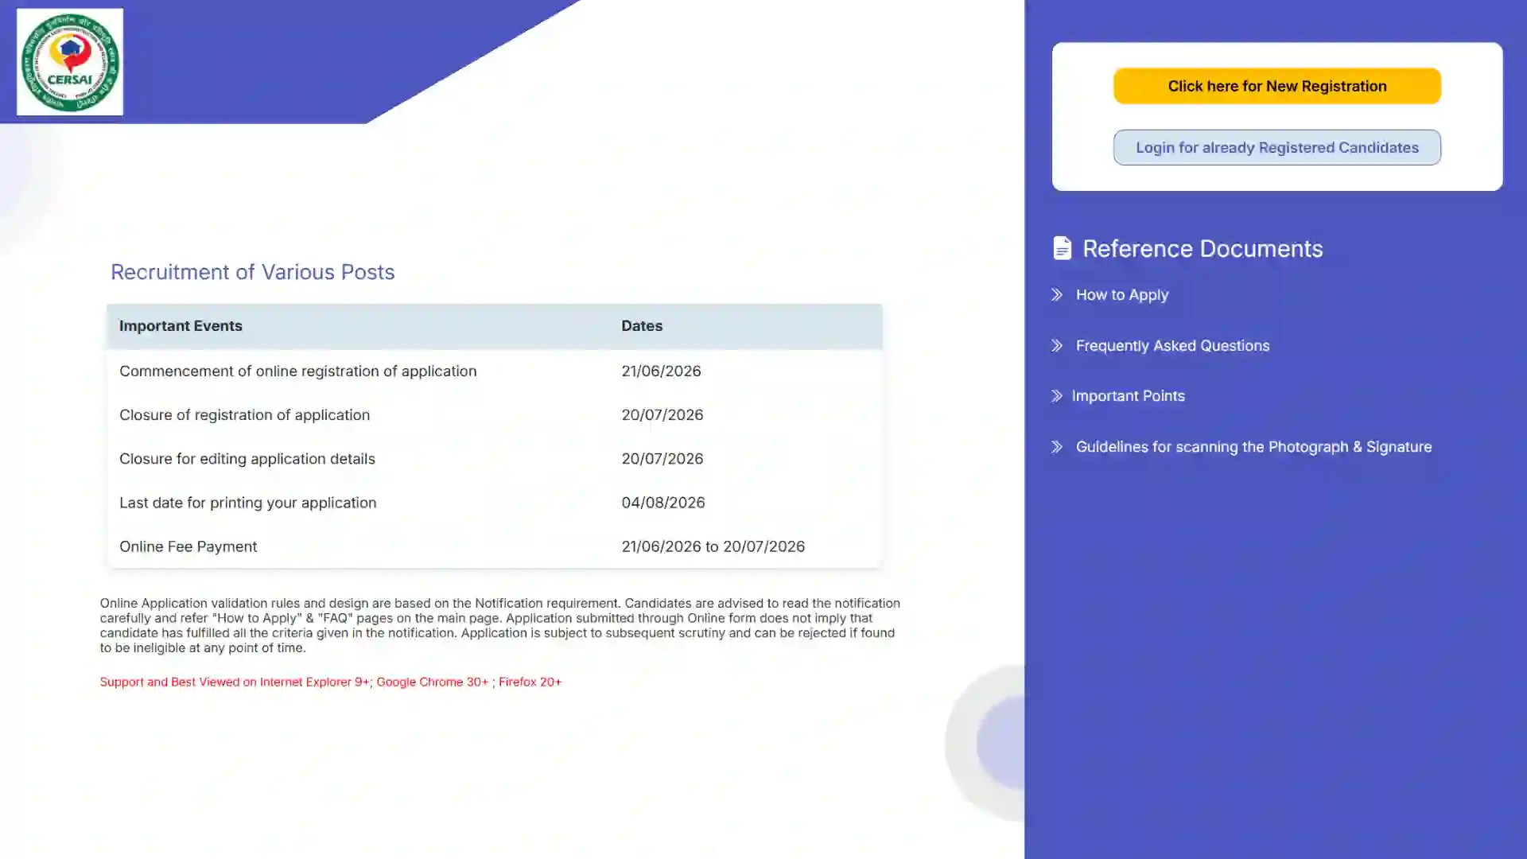Open Login for already Registered Candidates

pos(1276,147)
